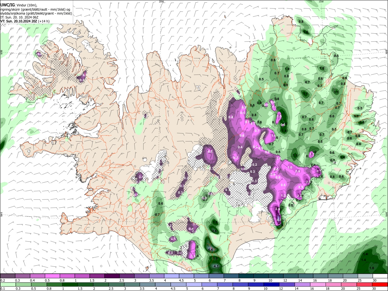
Task: Click the '2.6' precipitation value in the southern green band
Action: (x=214, y=231)
